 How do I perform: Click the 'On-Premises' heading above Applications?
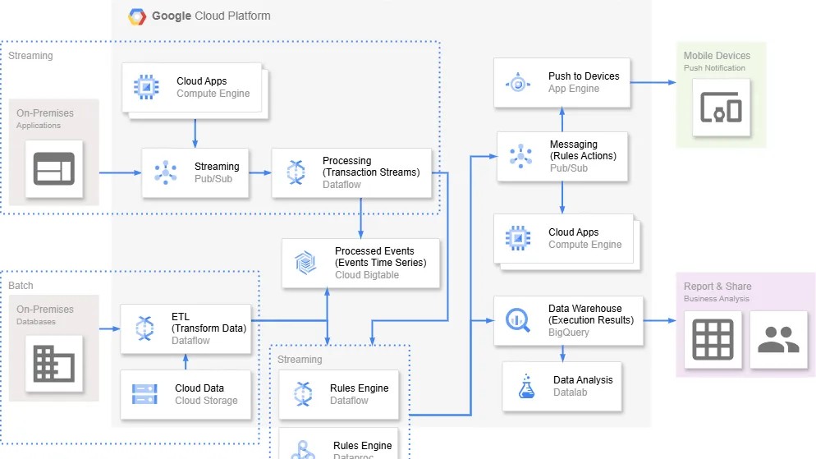pyautogui.click(x=45, y=113)
